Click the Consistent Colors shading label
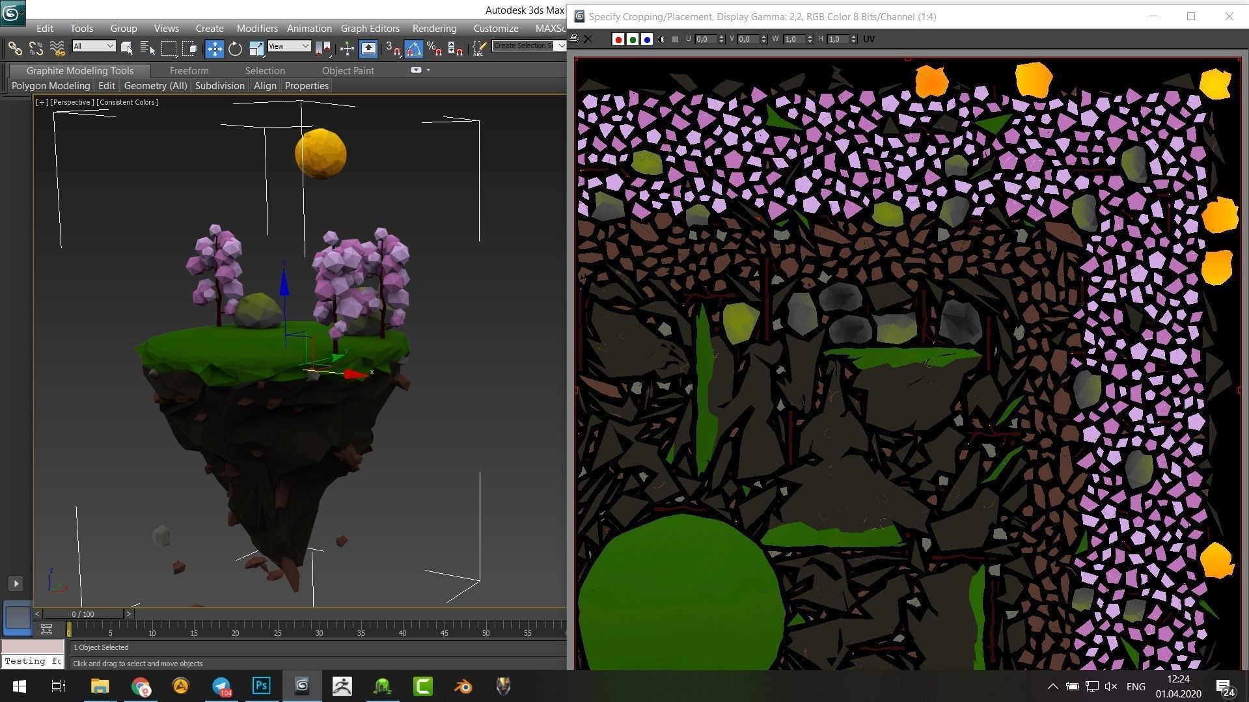Image resolution: width=1249 pixels, height=702 pixels. (x=128, y=102)
